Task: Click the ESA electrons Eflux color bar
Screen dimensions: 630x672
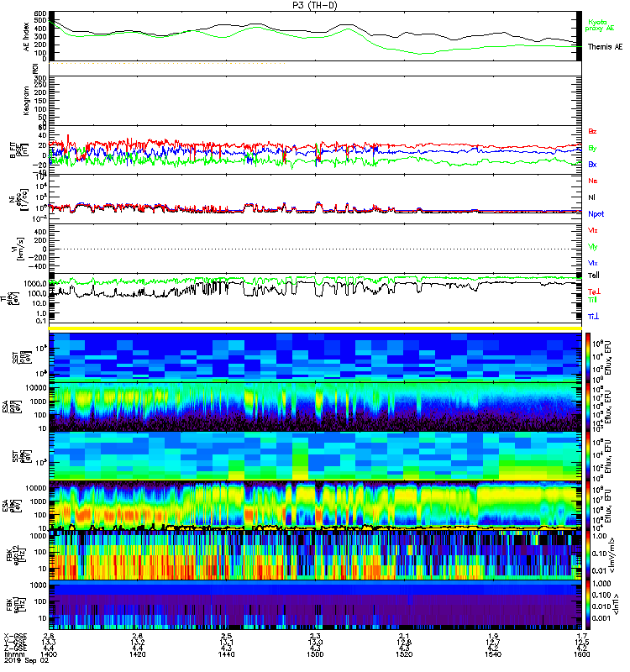Action: point(587,506)
